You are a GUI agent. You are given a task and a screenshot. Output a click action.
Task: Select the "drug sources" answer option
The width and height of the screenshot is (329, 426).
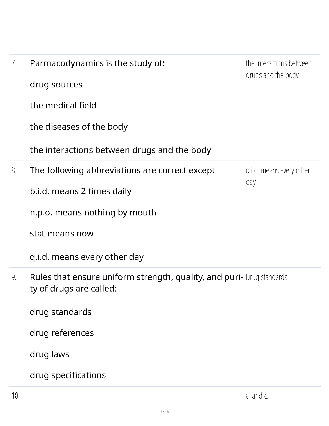[x=56, y=84]
